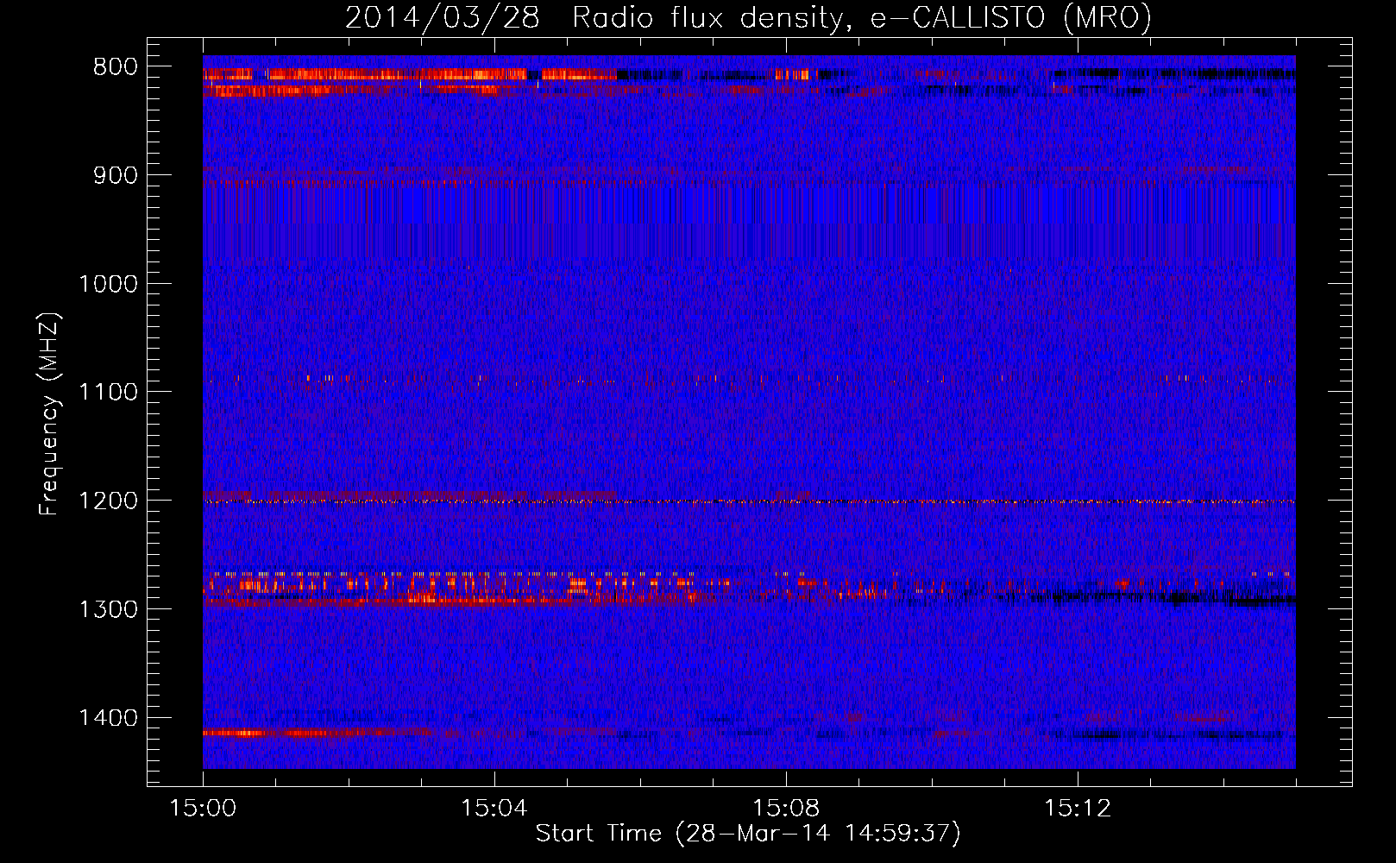Click the '1300' frequency axis label

click(x=108, y=609)
